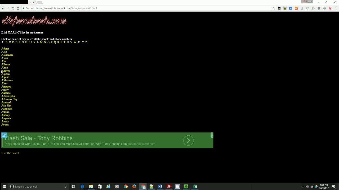Bookmark this page with star icon
339x190 pixels.
coord(274,8)
